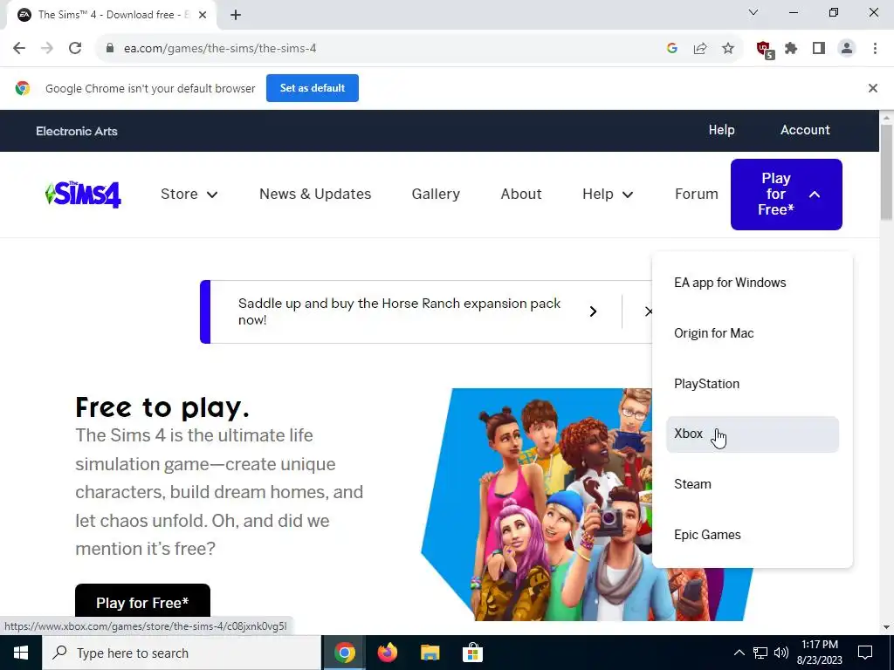Open the Chrome three-dot menu
Screen dimensions: 894x670
(x=875, y=49)
